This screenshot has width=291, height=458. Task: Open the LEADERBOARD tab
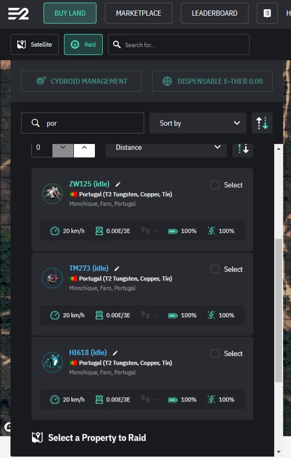[214, 13]
